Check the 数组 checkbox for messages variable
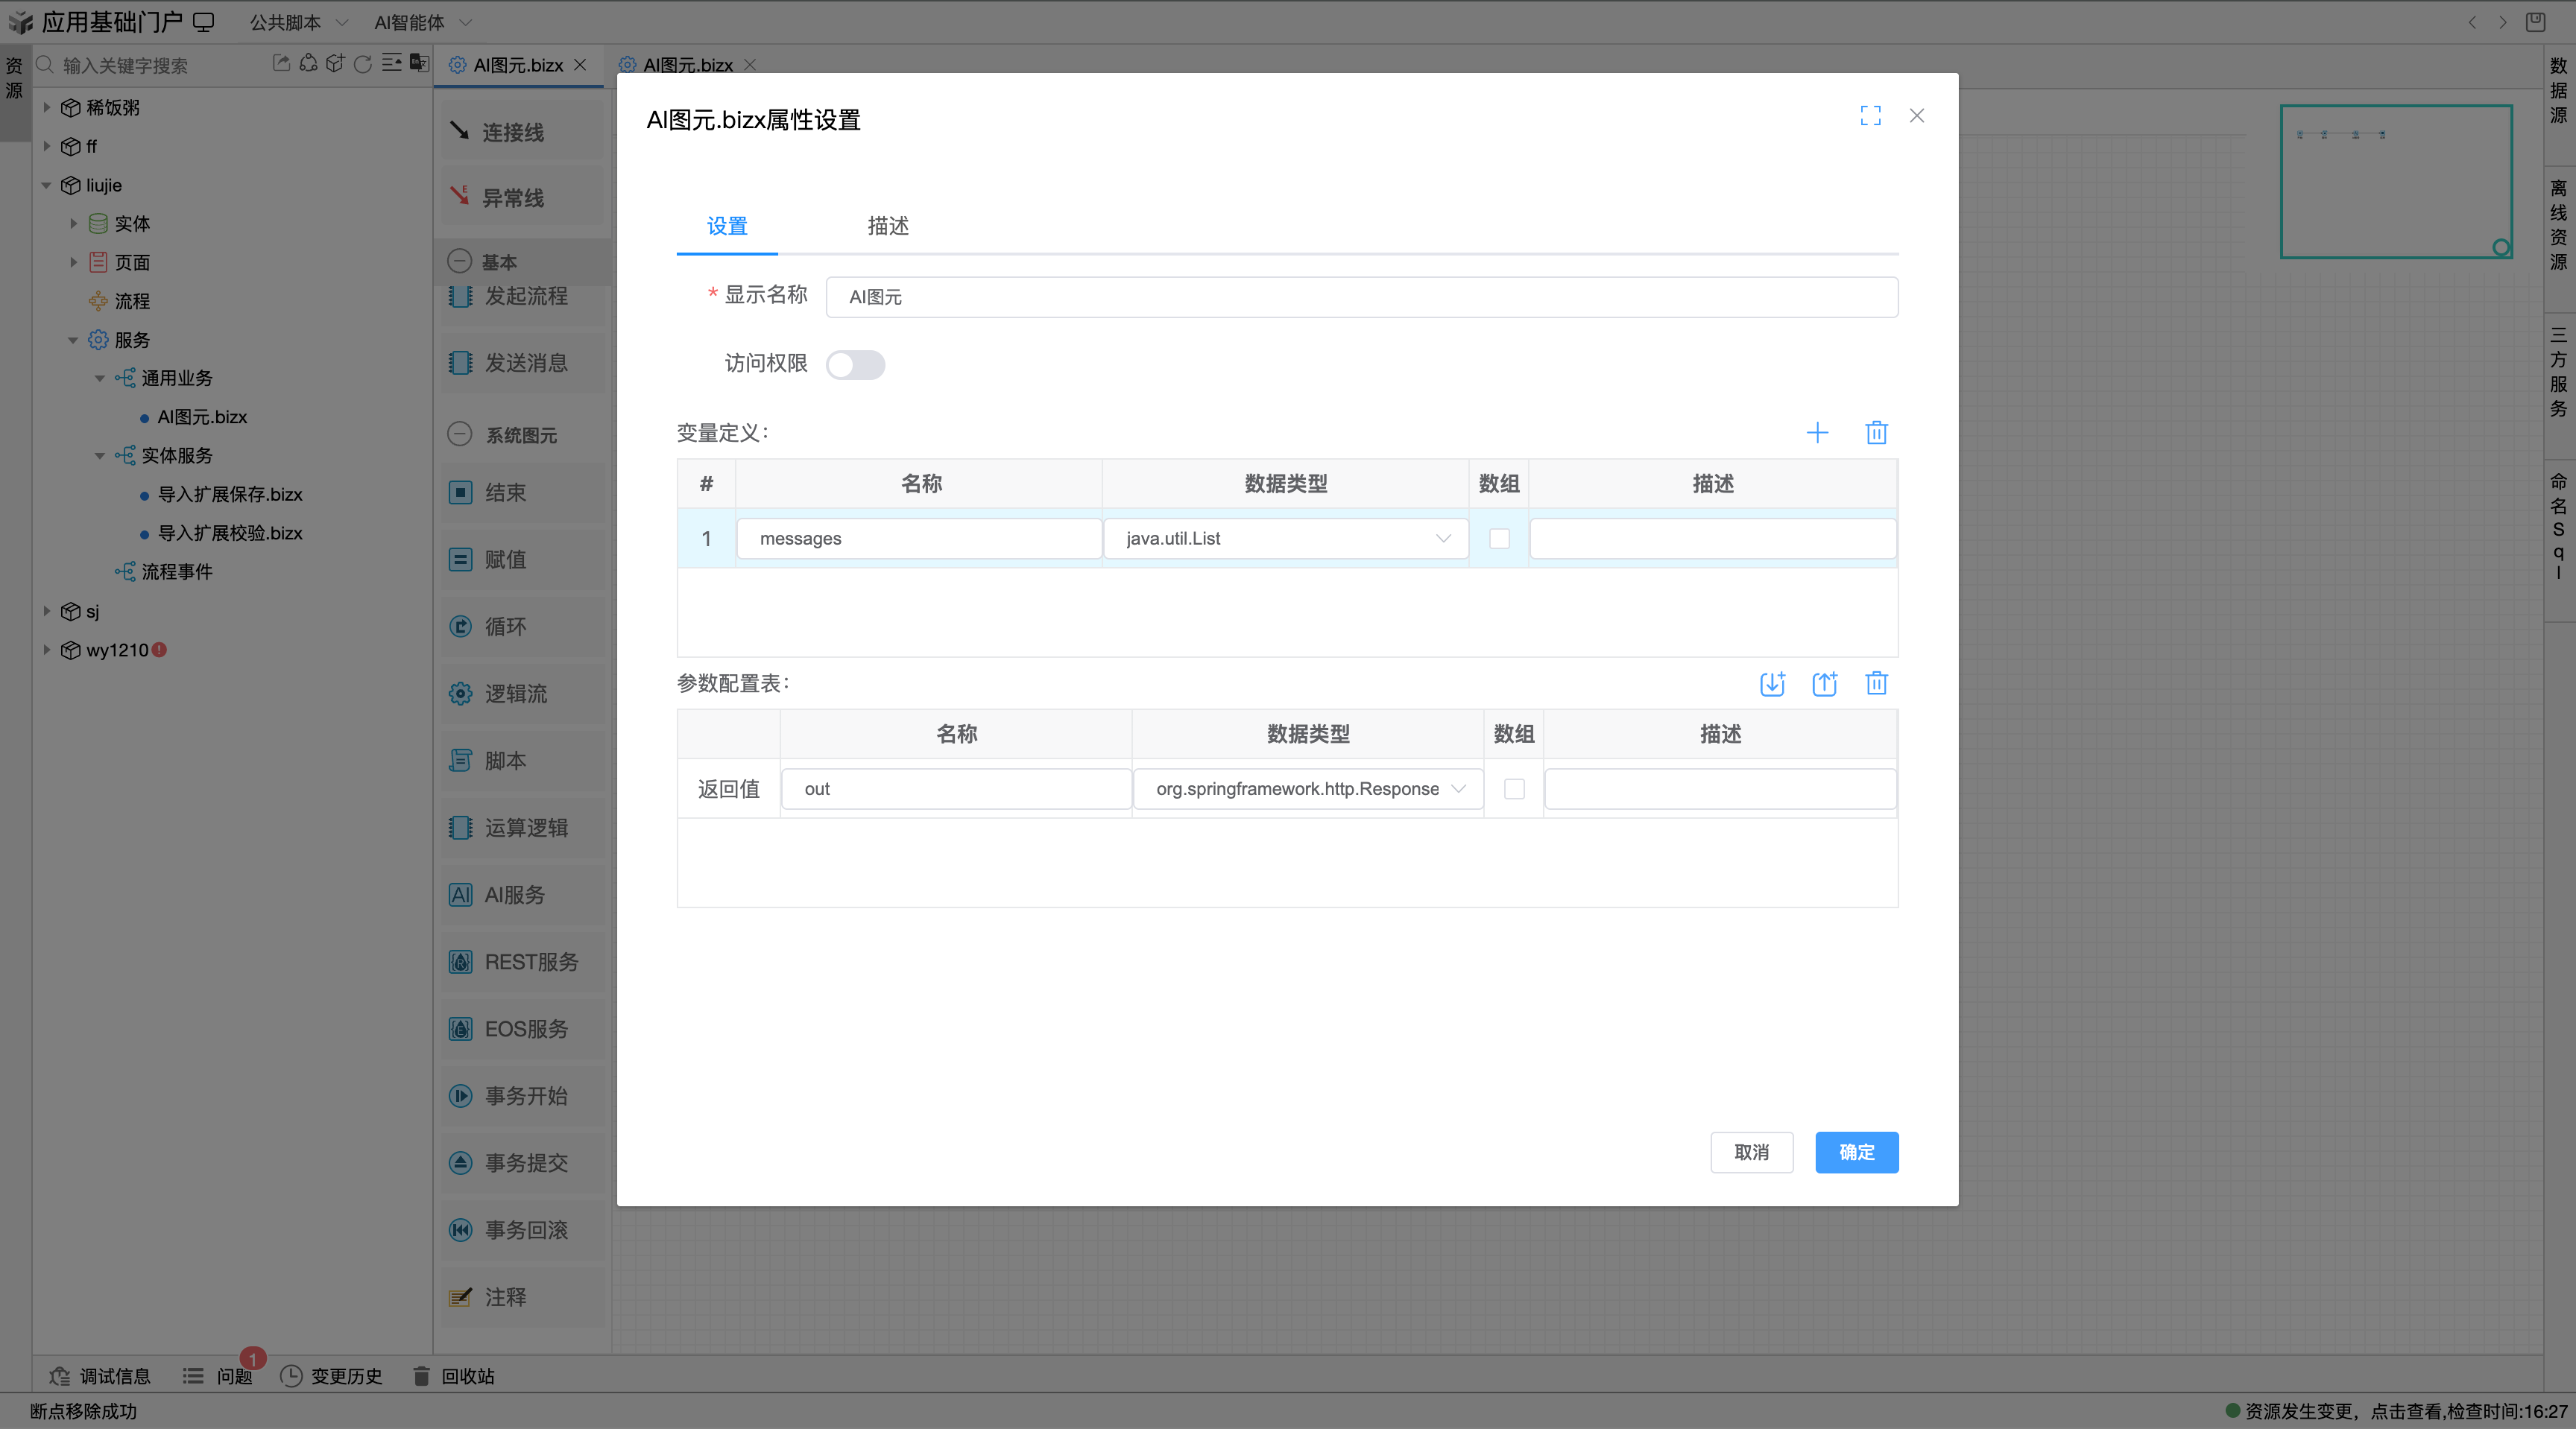This screenshot has width=2576, height=1429. (x=1500, y=539)
